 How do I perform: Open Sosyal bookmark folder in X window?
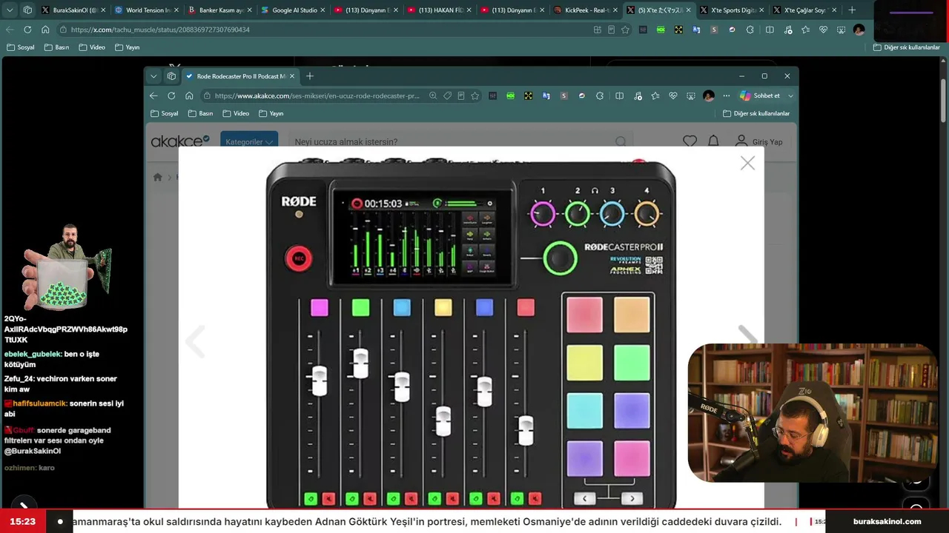coord(21,47)
